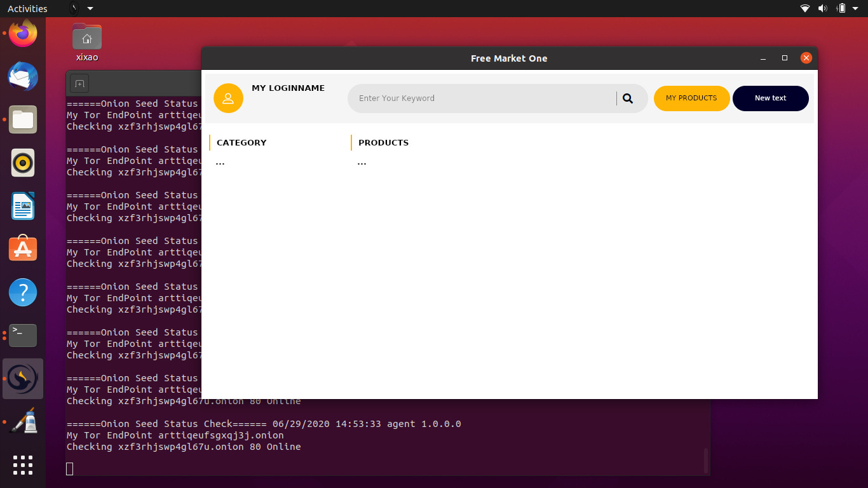The height and width of the screenshot is (488, 868).
Task: Open Files manager from the dock
Action: tap(23, 119)
